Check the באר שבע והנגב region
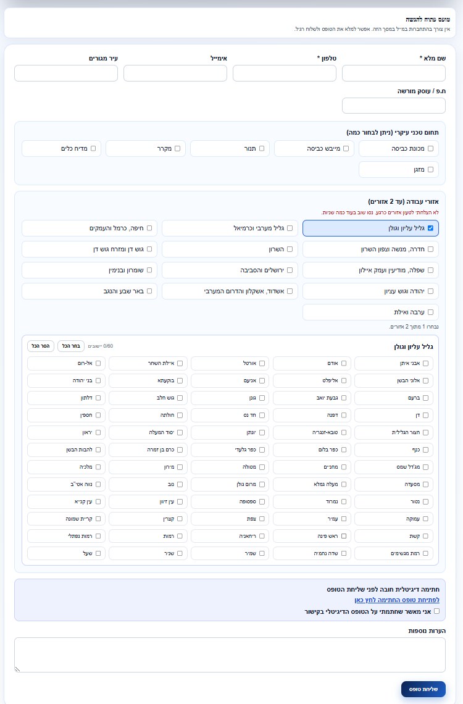Screen dimensions: 463x704 coord(149,291)
